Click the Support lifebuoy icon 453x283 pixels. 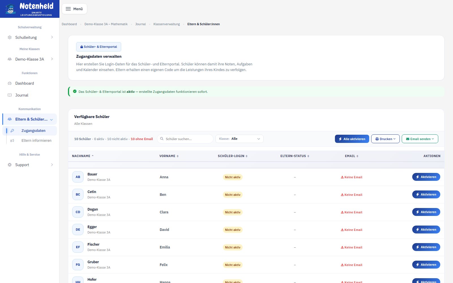click(x=10, y=165)
